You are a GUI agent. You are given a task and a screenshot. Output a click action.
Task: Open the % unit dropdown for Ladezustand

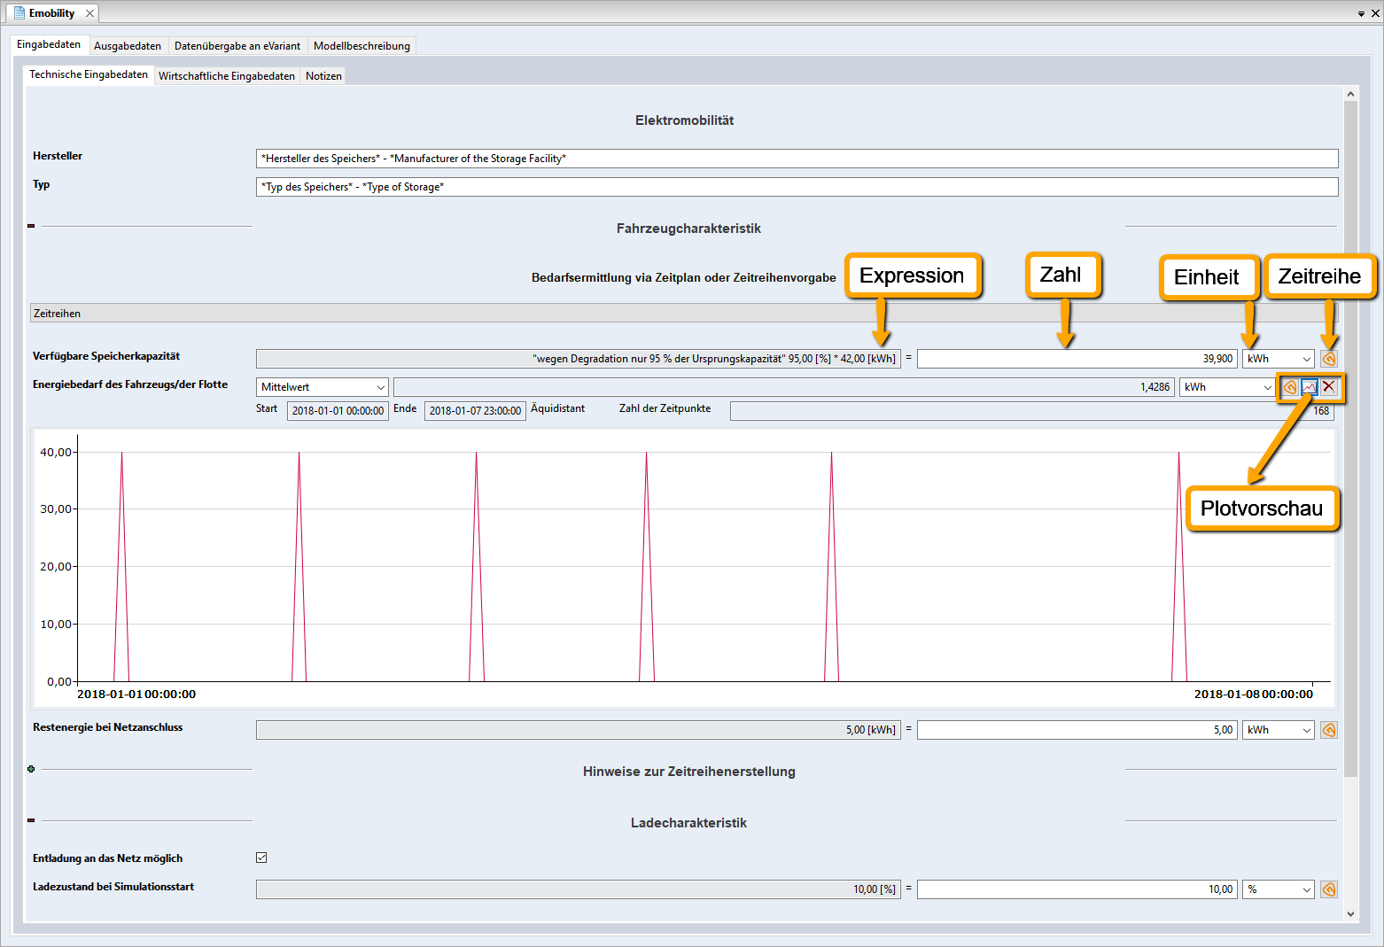[x=1279, y=889]
